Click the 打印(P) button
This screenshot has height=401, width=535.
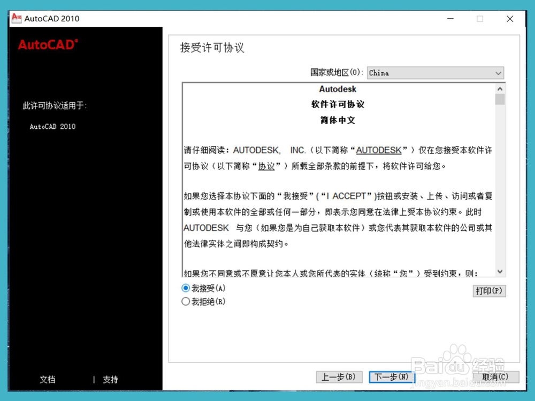click(489, 291)
